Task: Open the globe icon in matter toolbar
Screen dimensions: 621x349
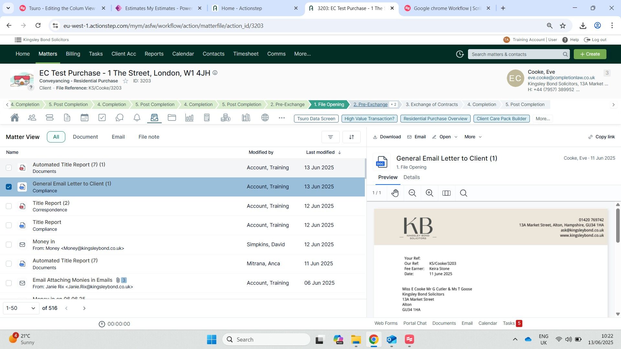Action: 265,118
